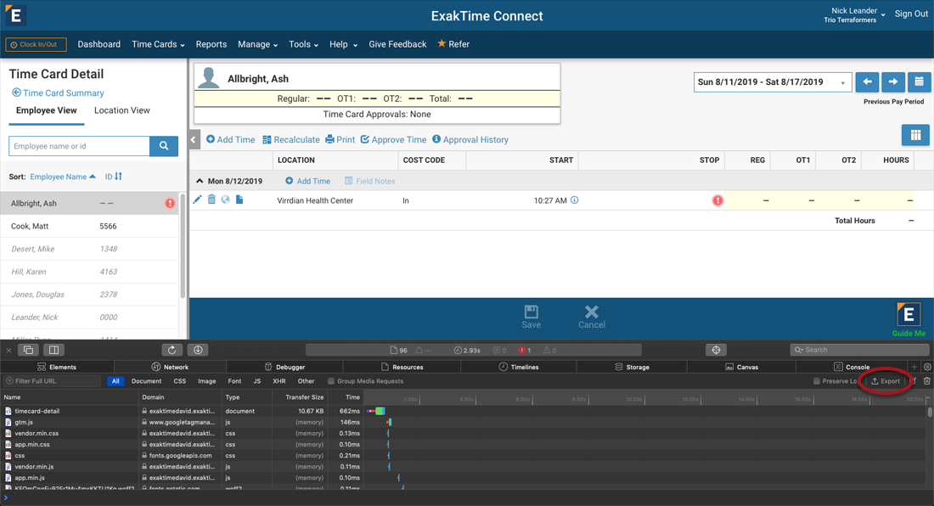Click the inspector Search field
The image size is (934, 506).
pos(859,350)
